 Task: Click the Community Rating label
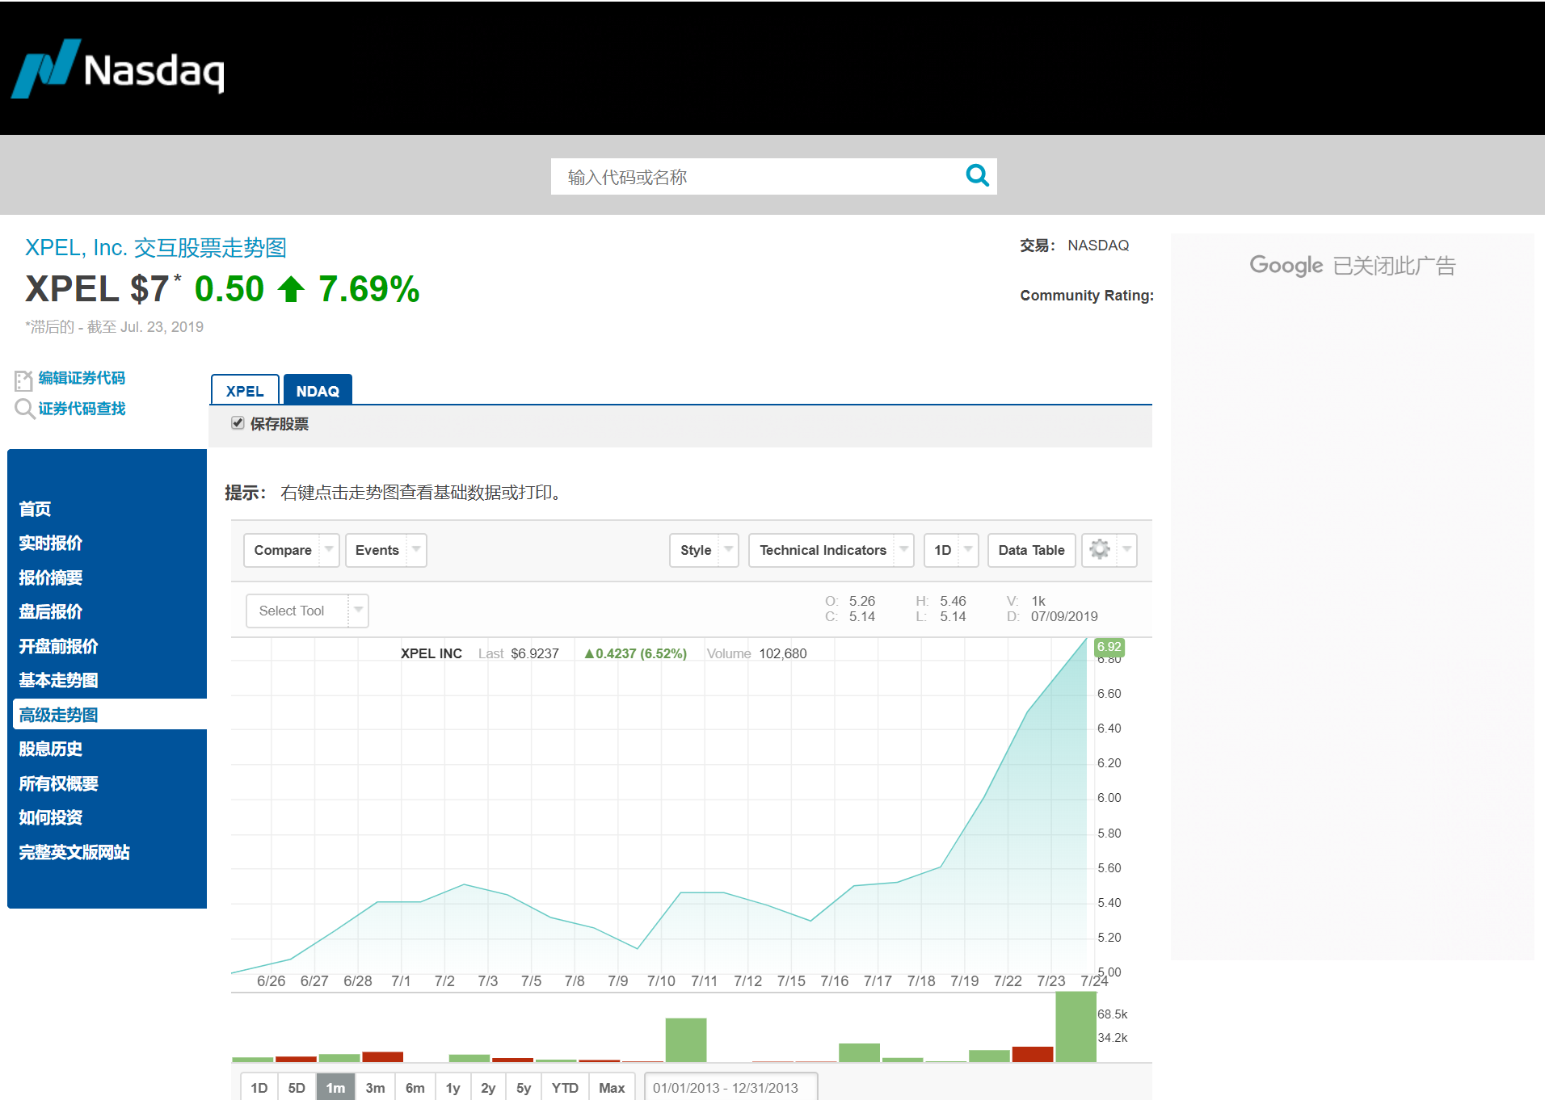[1086, 296]
